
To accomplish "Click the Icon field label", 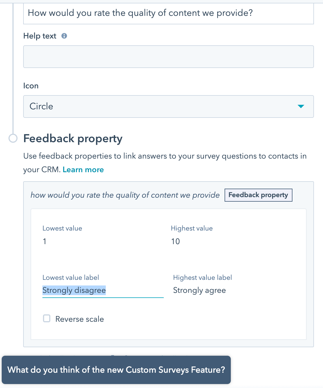I will click(x=31, y=86).
